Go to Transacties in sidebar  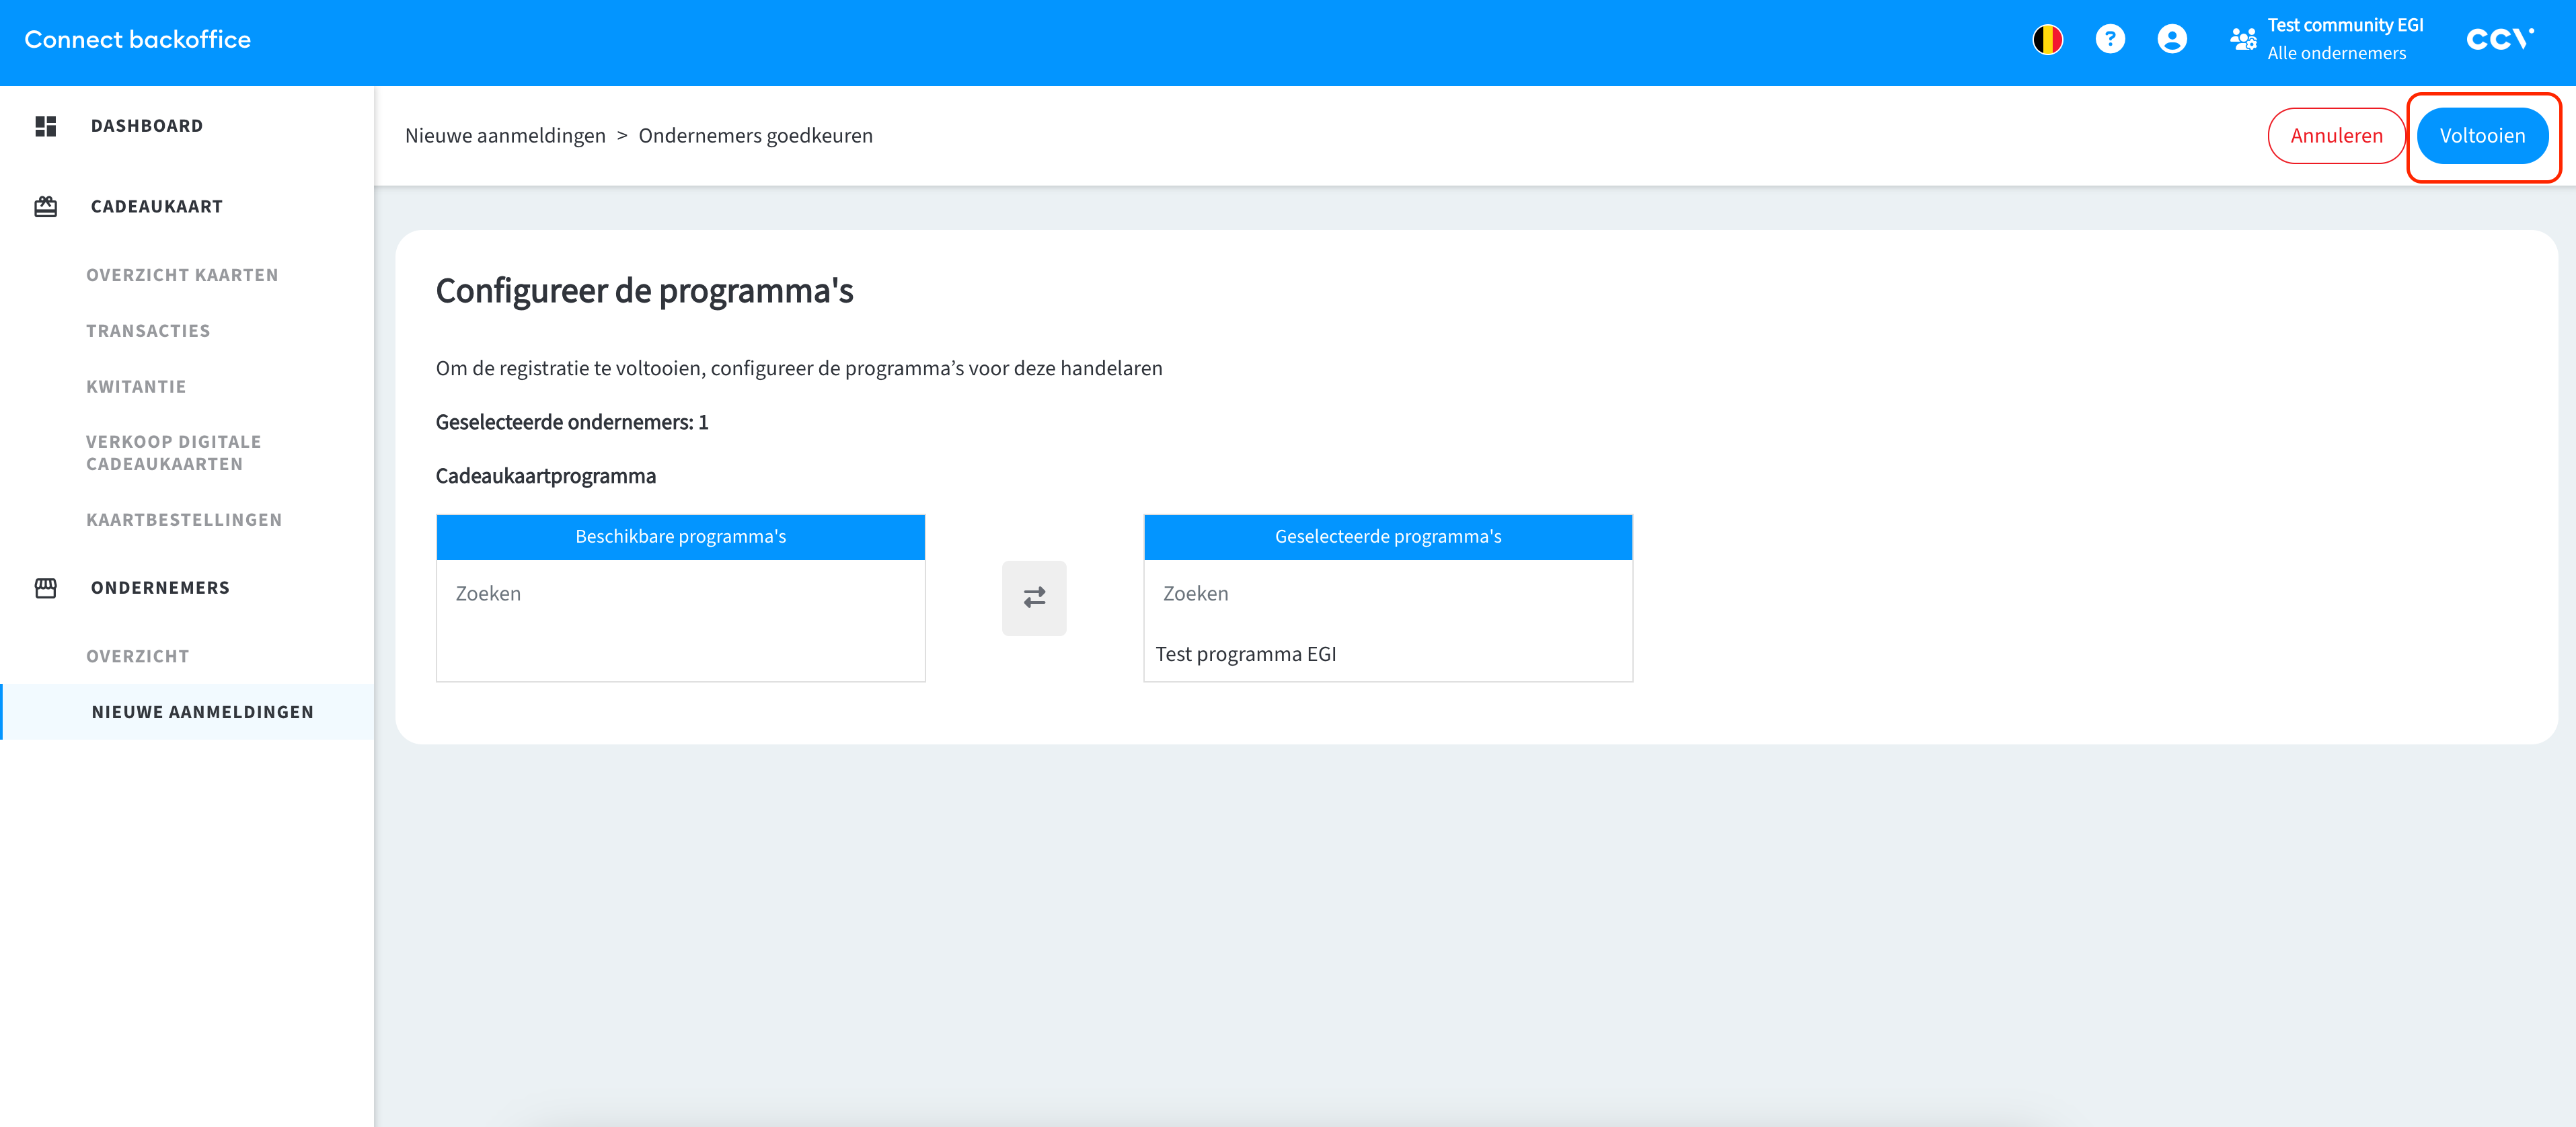[148, 331]
